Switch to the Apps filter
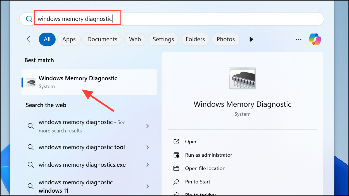Viewport: 349px width, 196px height. click(x=69, y=39)
